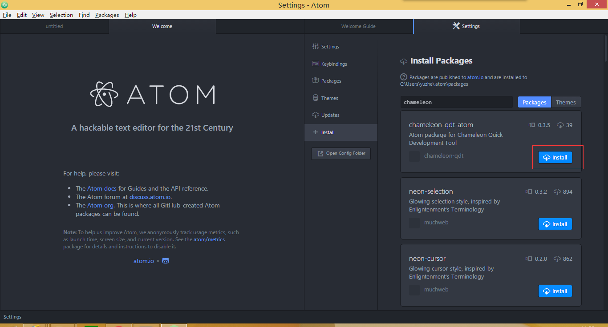This screenshot has height=327, width=608.
Task: Open the atom.io link in package info
Action: [x=475, y=77]
